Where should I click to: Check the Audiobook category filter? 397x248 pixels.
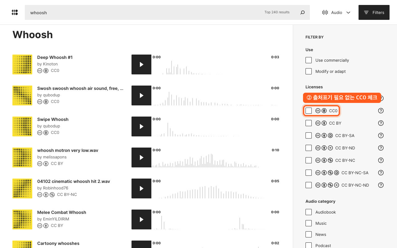[x=309, y=212]
